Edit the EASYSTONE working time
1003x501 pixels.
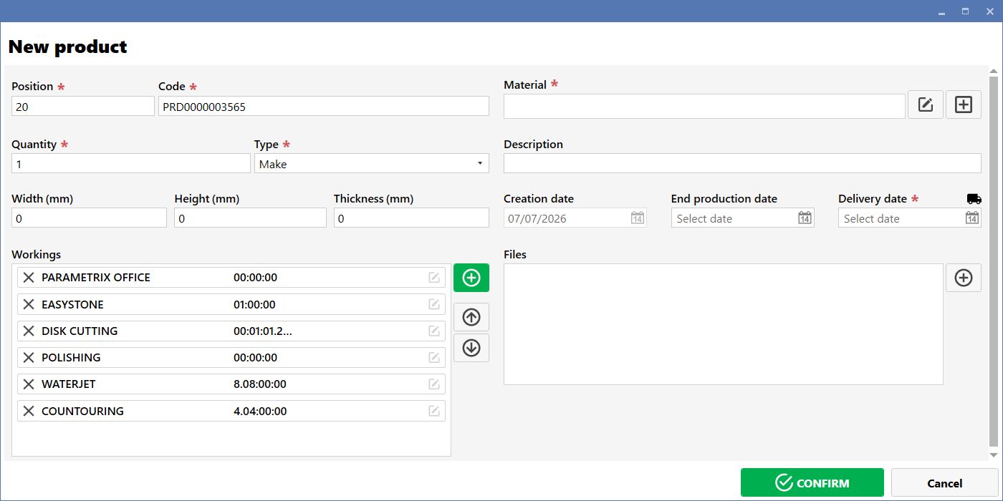click(x=434, y=304)
